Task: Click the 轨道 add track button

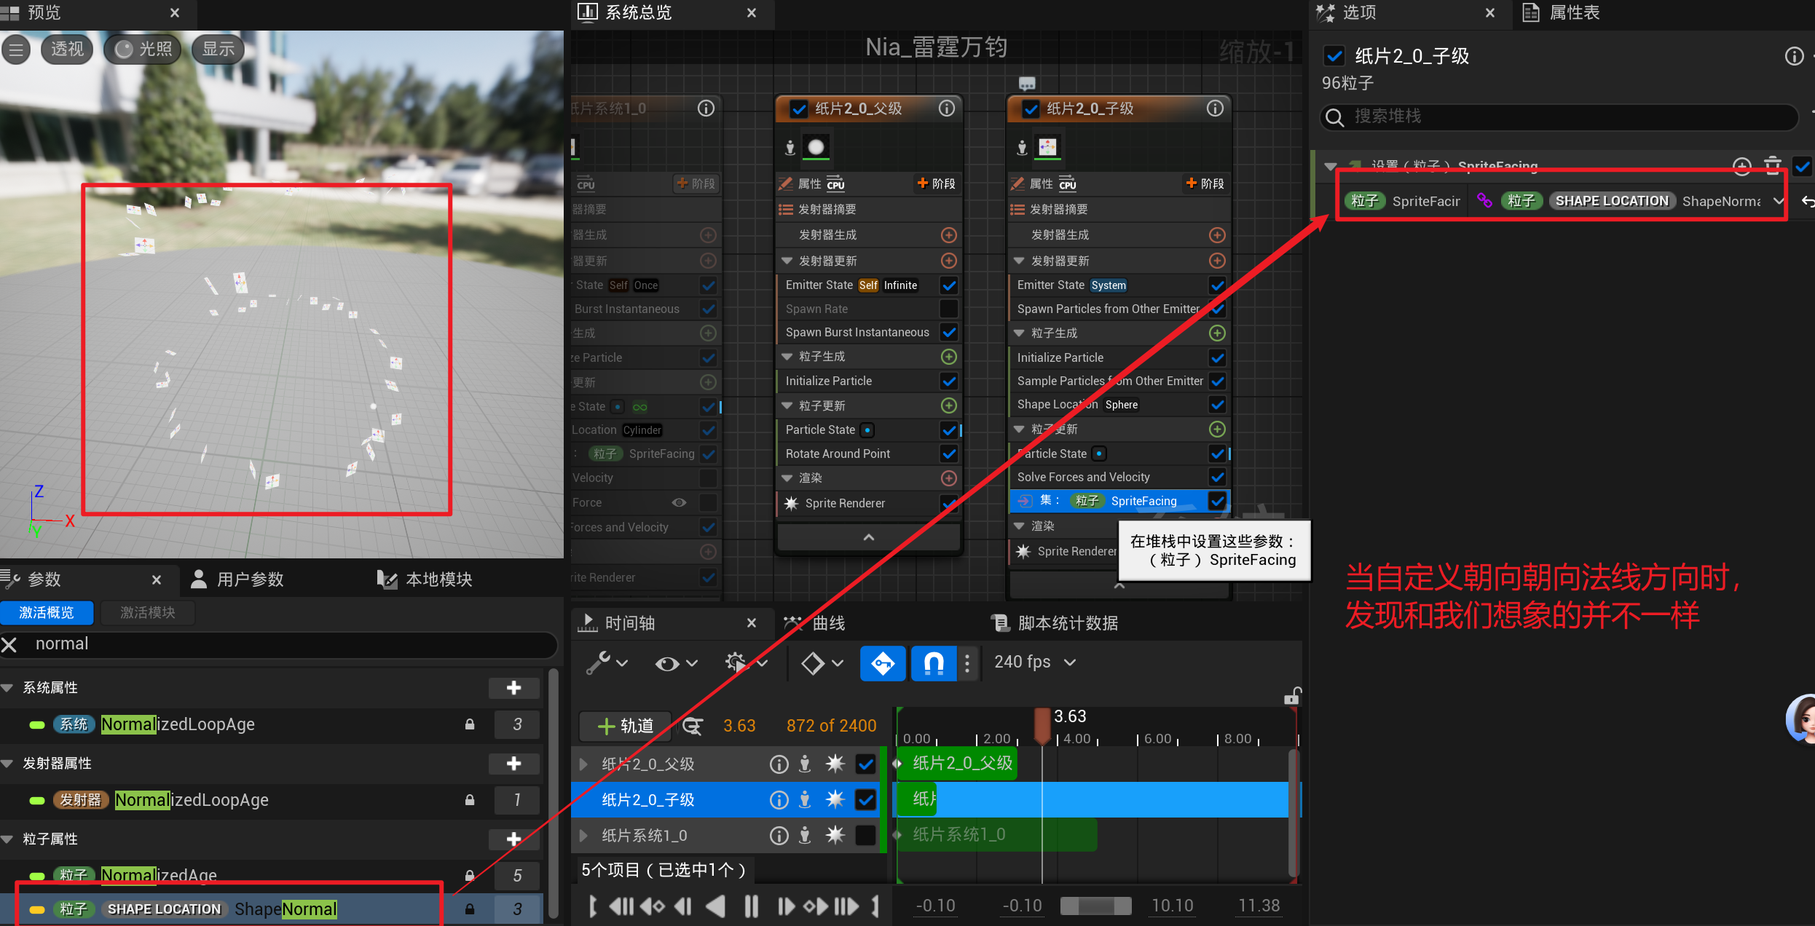Action: pos(626,726)
